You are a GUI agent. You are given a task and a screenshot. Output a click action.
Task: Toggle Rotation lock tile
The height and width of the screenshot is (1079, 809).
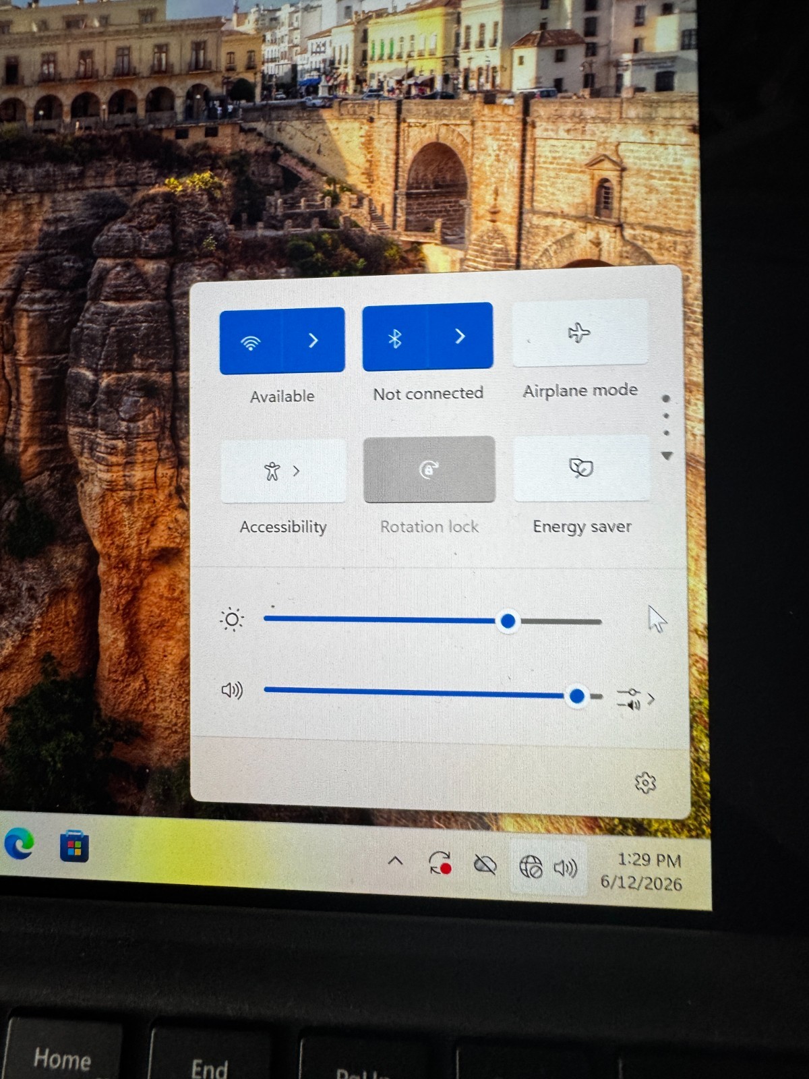[x=429, y=469]
